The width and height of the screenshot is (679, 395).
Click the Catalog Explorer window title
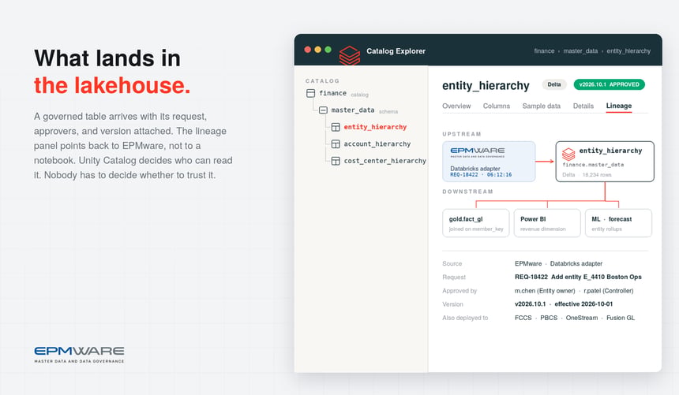(x=396, y=51)
